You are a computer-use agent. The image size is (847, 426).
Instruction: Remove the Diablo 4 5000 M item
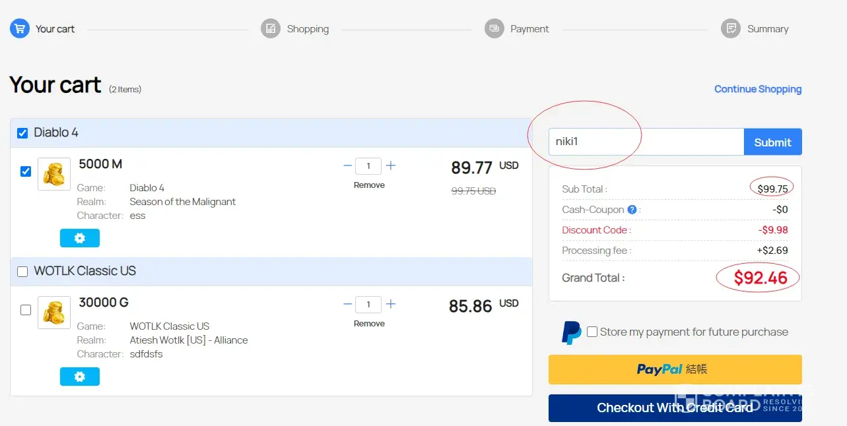click(369, 185)
